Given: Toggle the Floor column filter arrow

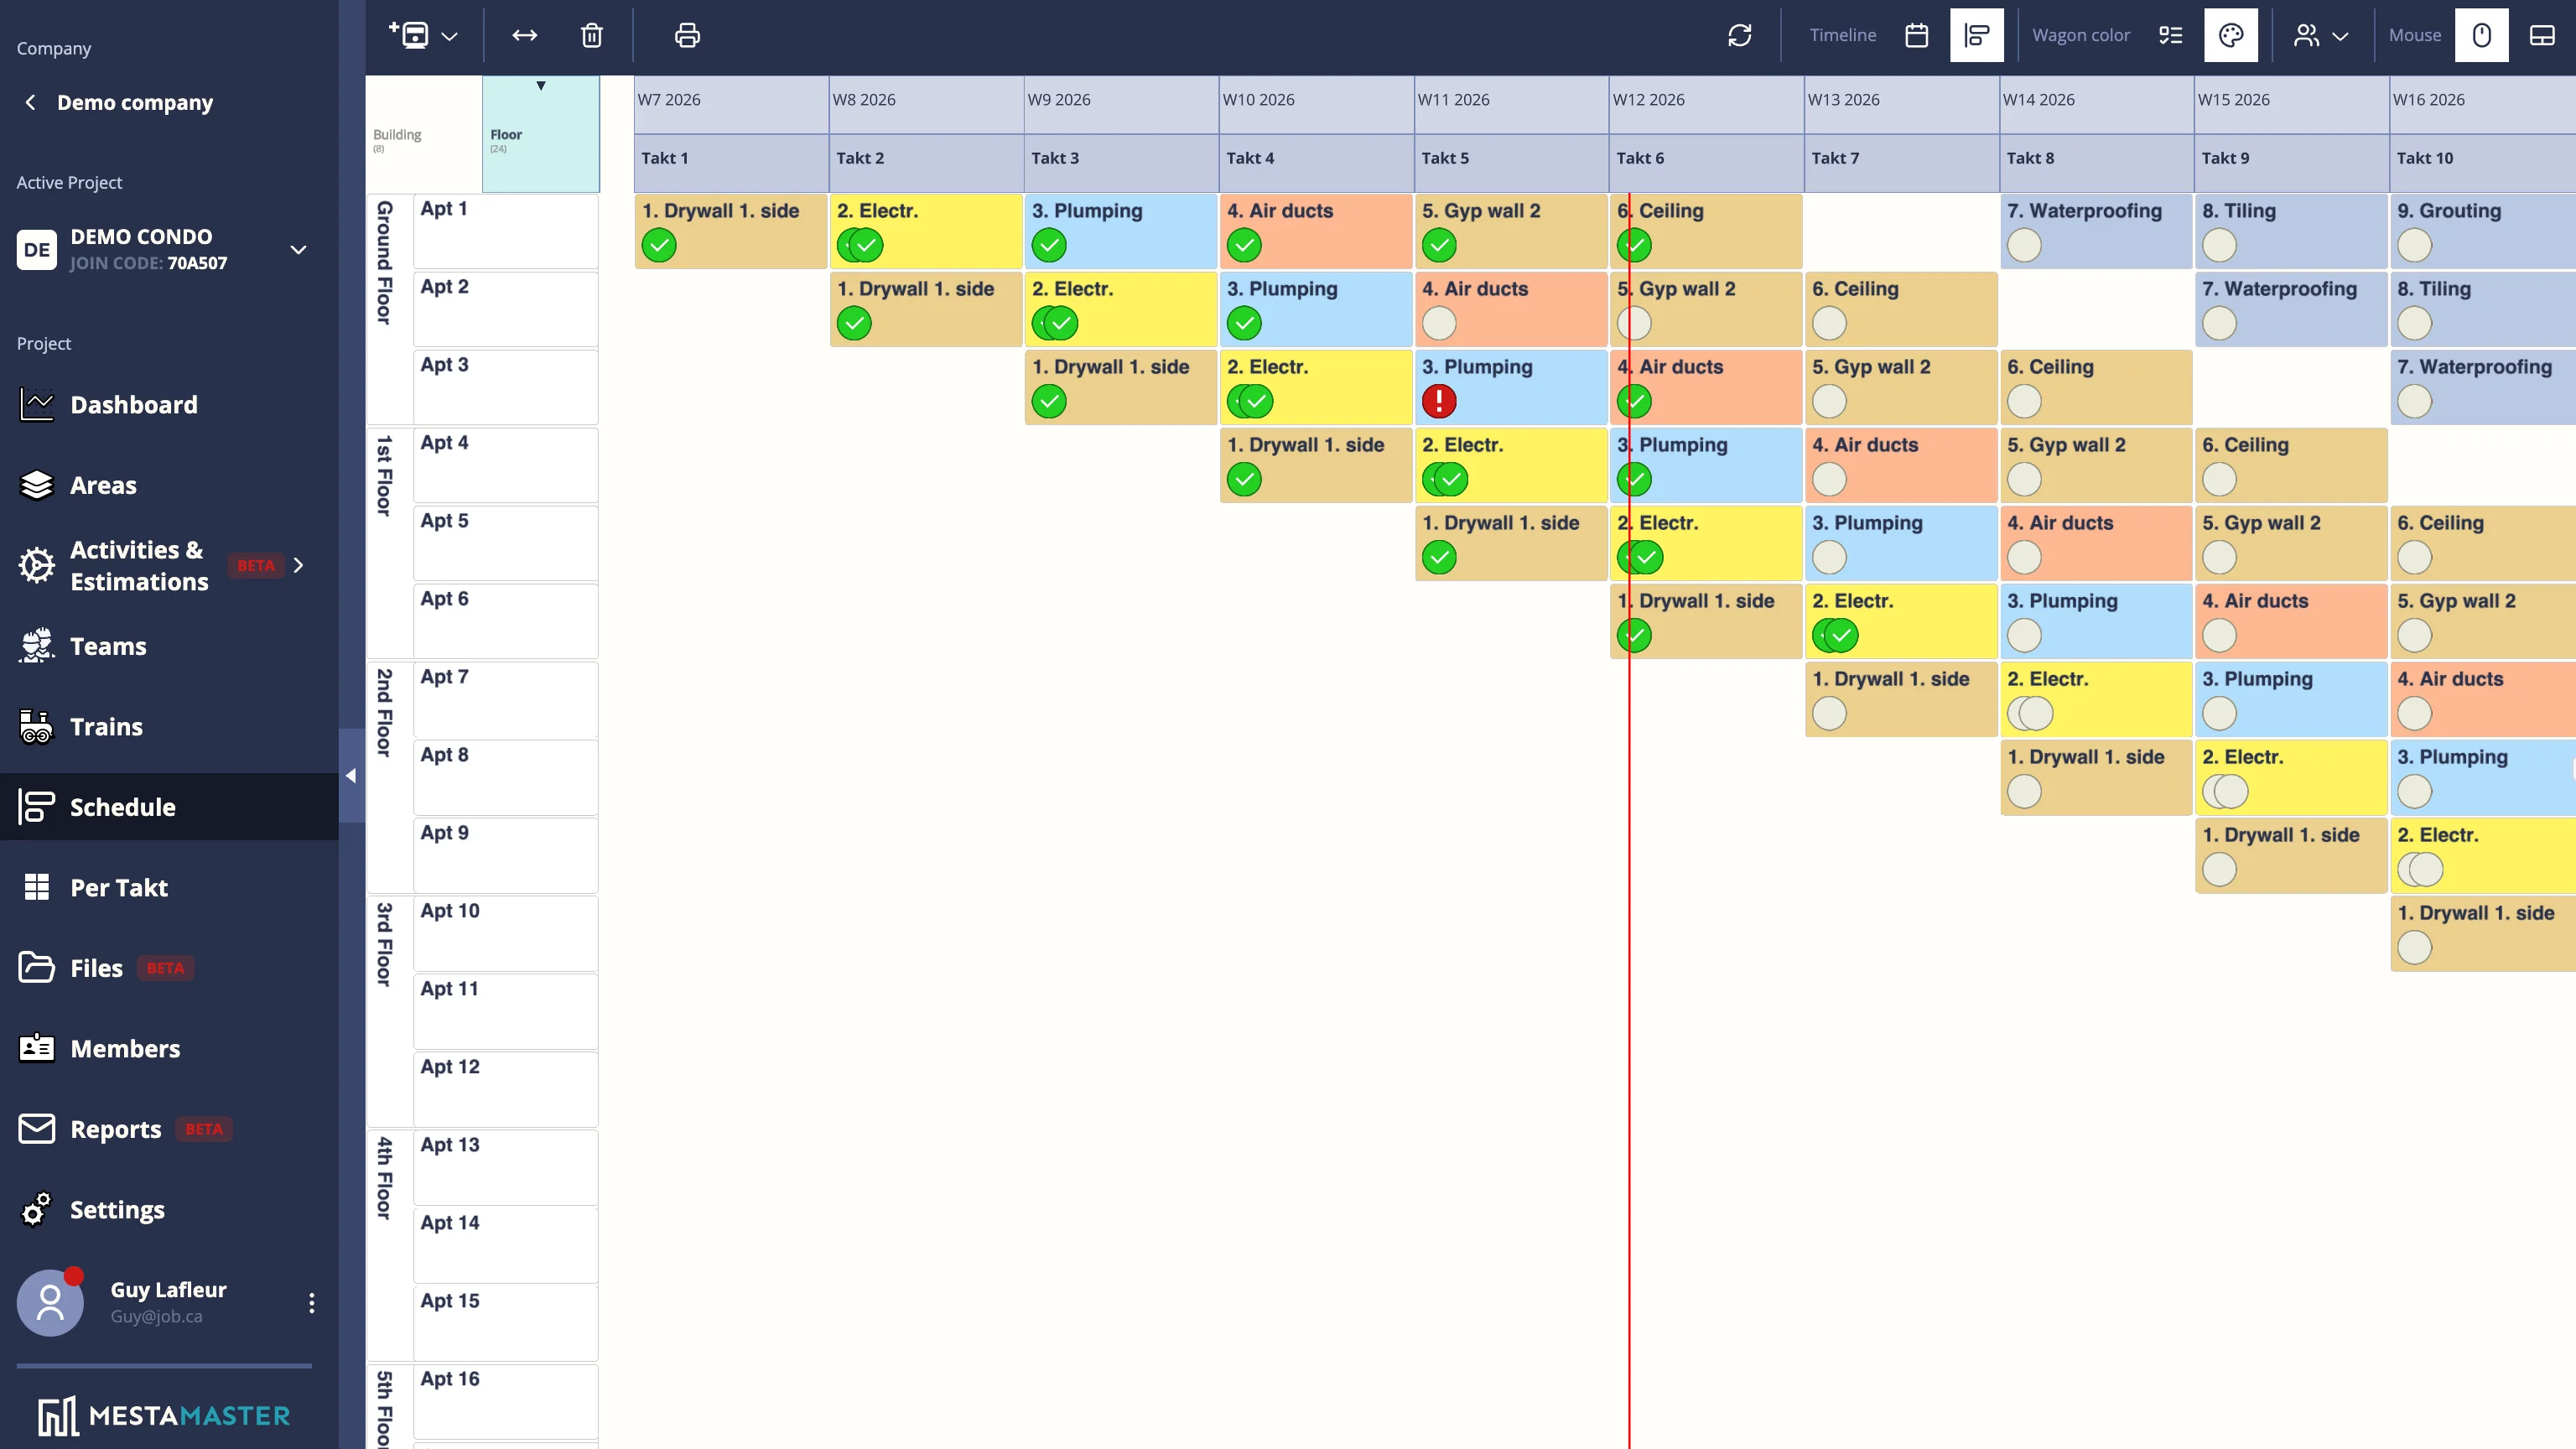Looking at the screenshot, I should tap(541, 86).
